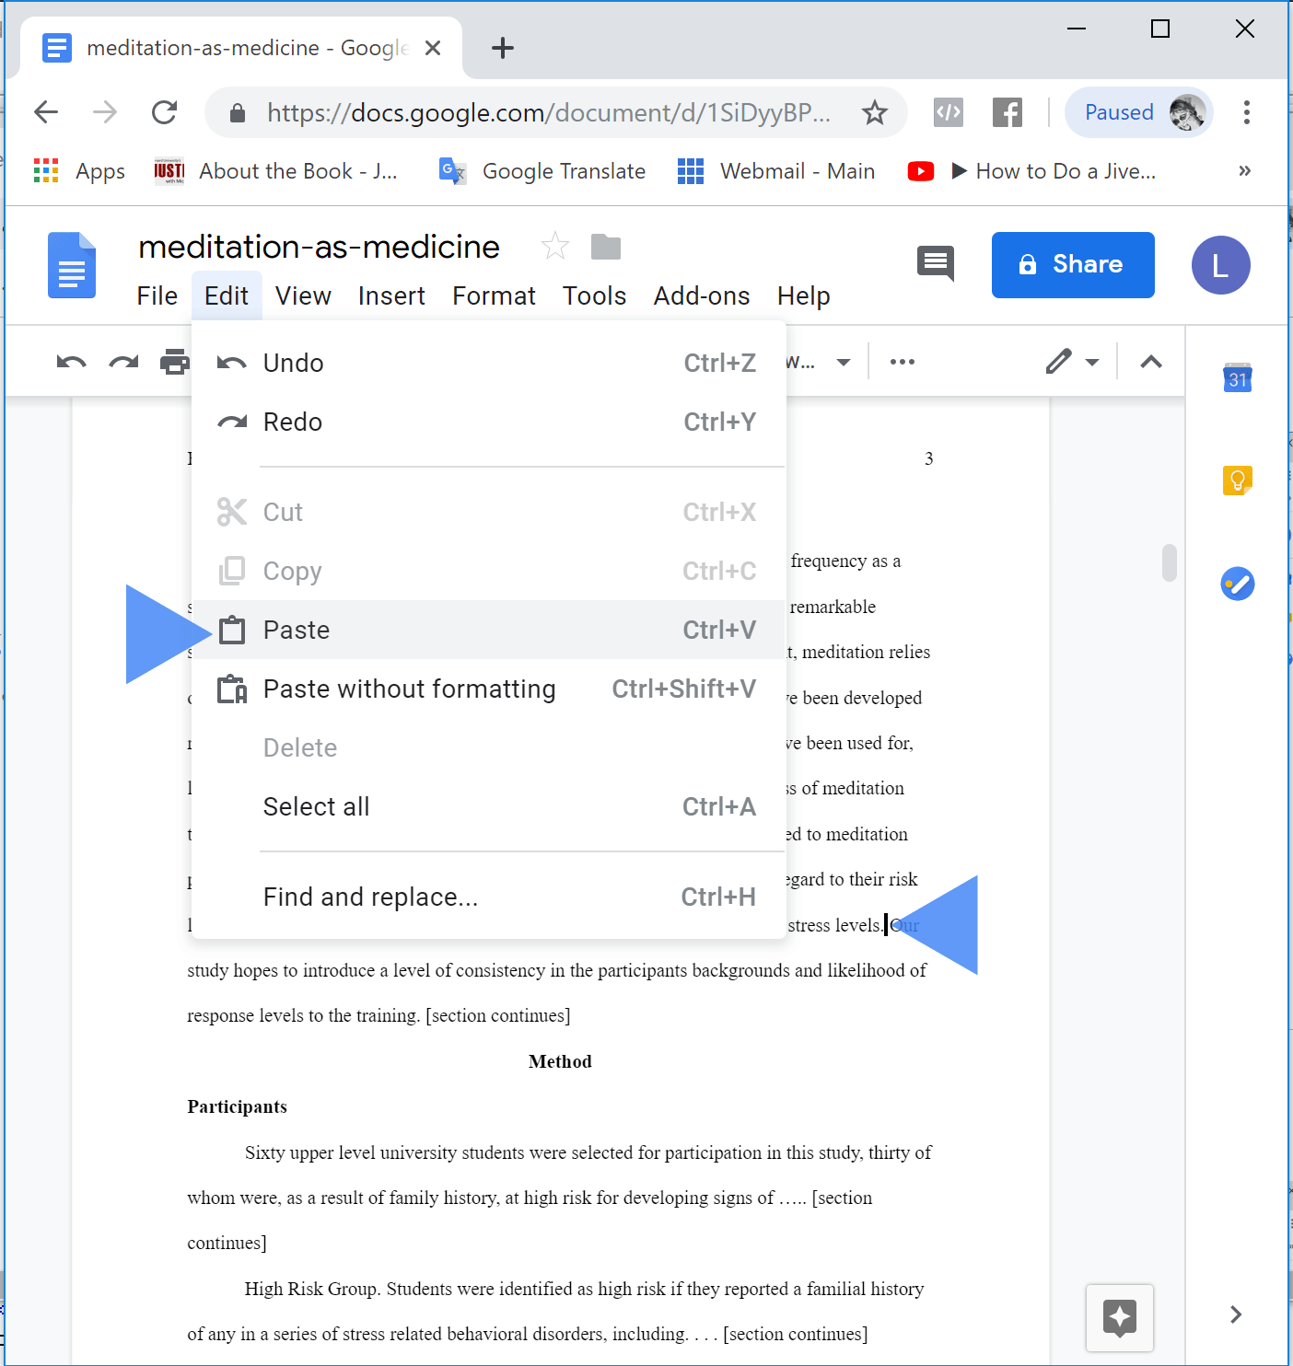Image resolution: width=1293 pixels, height=1366 pixels.
Task: Open Google Calendar side panel icon
Action: 1237,377
